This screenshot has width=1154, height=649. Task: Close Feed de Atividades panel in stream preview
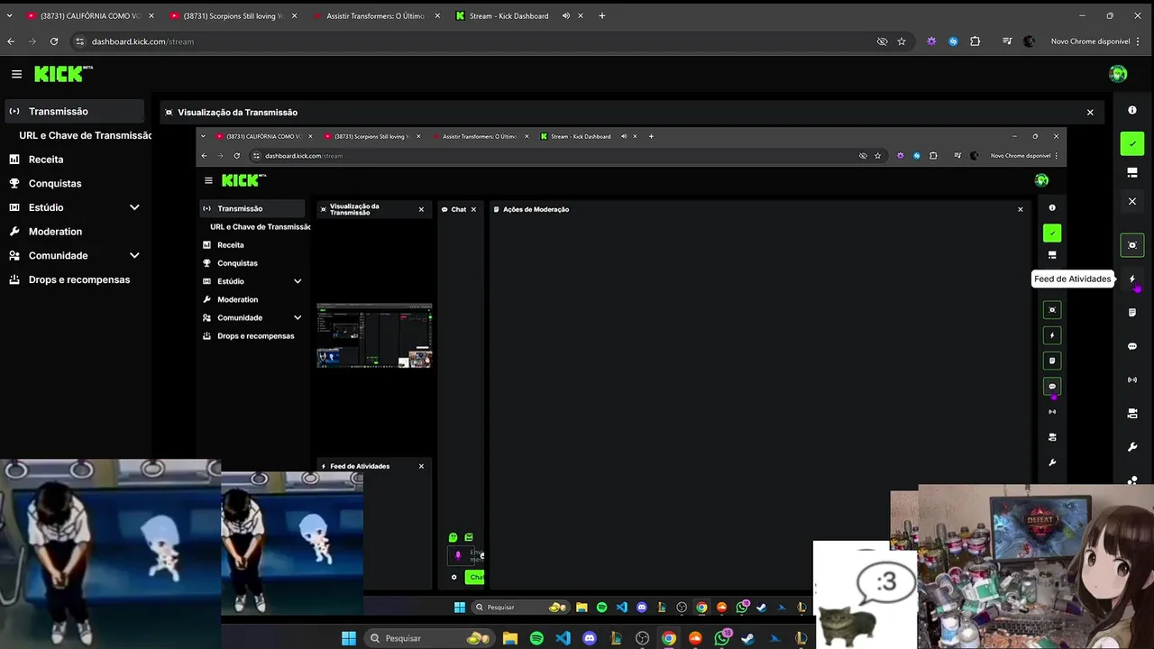coord(421,466)
